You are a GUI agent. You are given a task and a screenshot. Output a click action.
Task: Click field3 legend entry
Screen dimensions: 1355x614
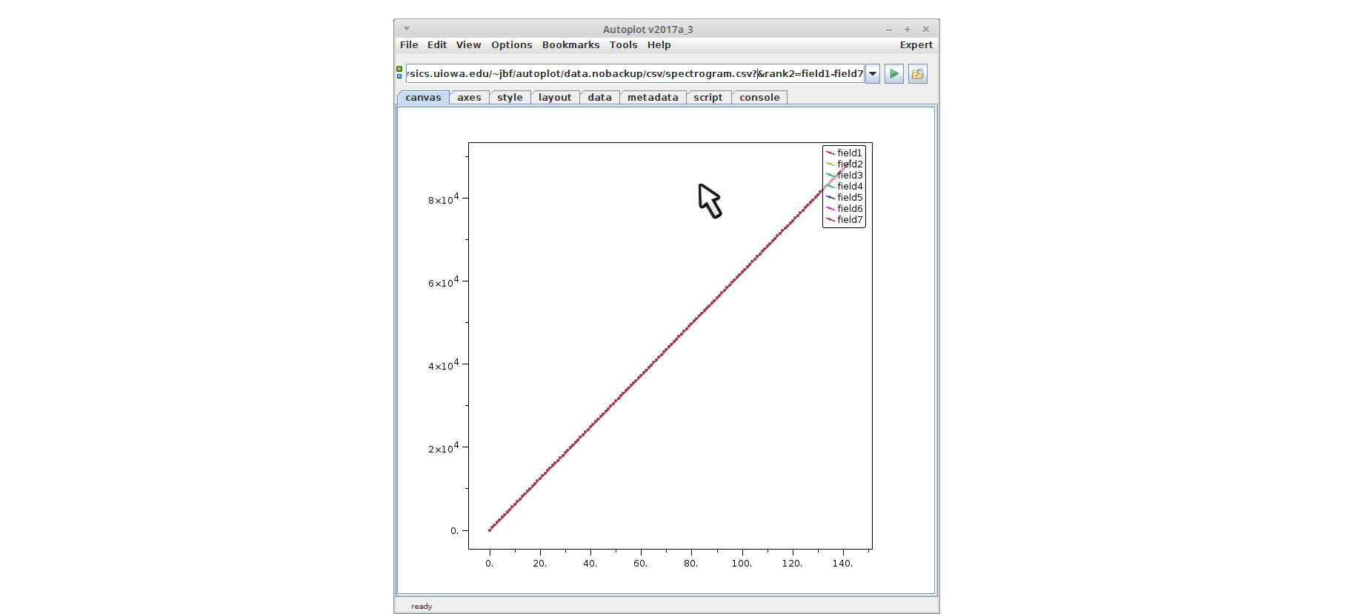[x=844, y=176]
